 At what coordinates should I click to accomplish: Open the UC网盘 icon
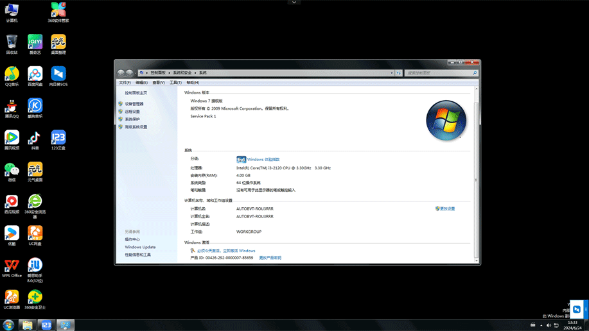35,235
